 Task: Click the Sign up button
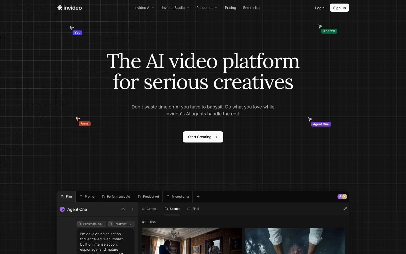pyautogui.click(x=339, y=8)
